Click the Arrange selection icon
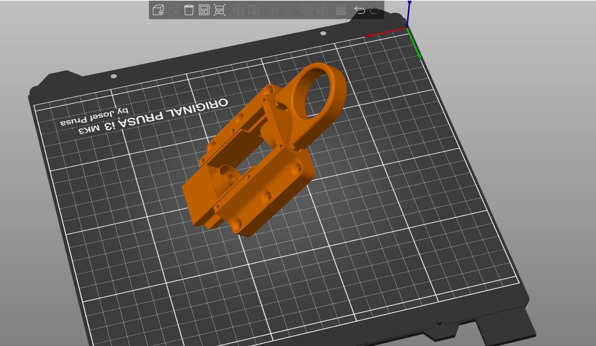The width and height of the screenshot is (596, 346). (x=219, y=10)
